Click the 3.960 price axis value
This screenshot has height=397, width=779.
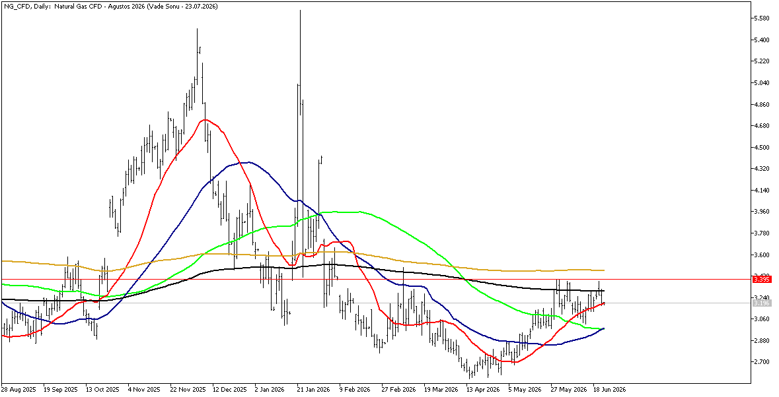click(x=762, y=212)
